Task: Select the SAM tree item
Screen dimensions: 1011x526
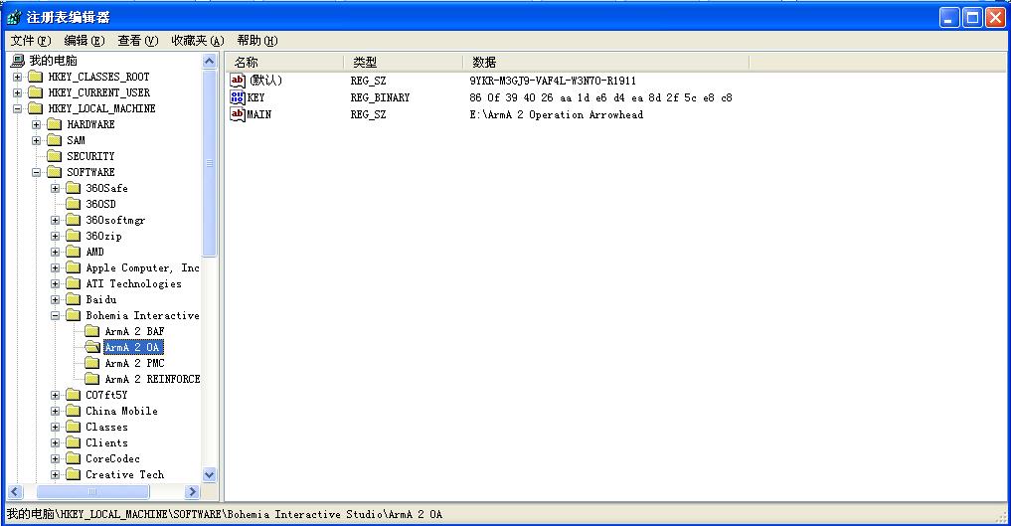Action: click(x=77, y=140)
